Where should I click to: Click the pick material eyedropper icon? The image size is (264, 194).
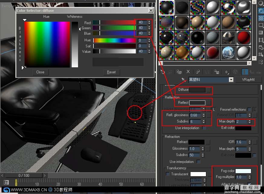(x=184, y=79)
